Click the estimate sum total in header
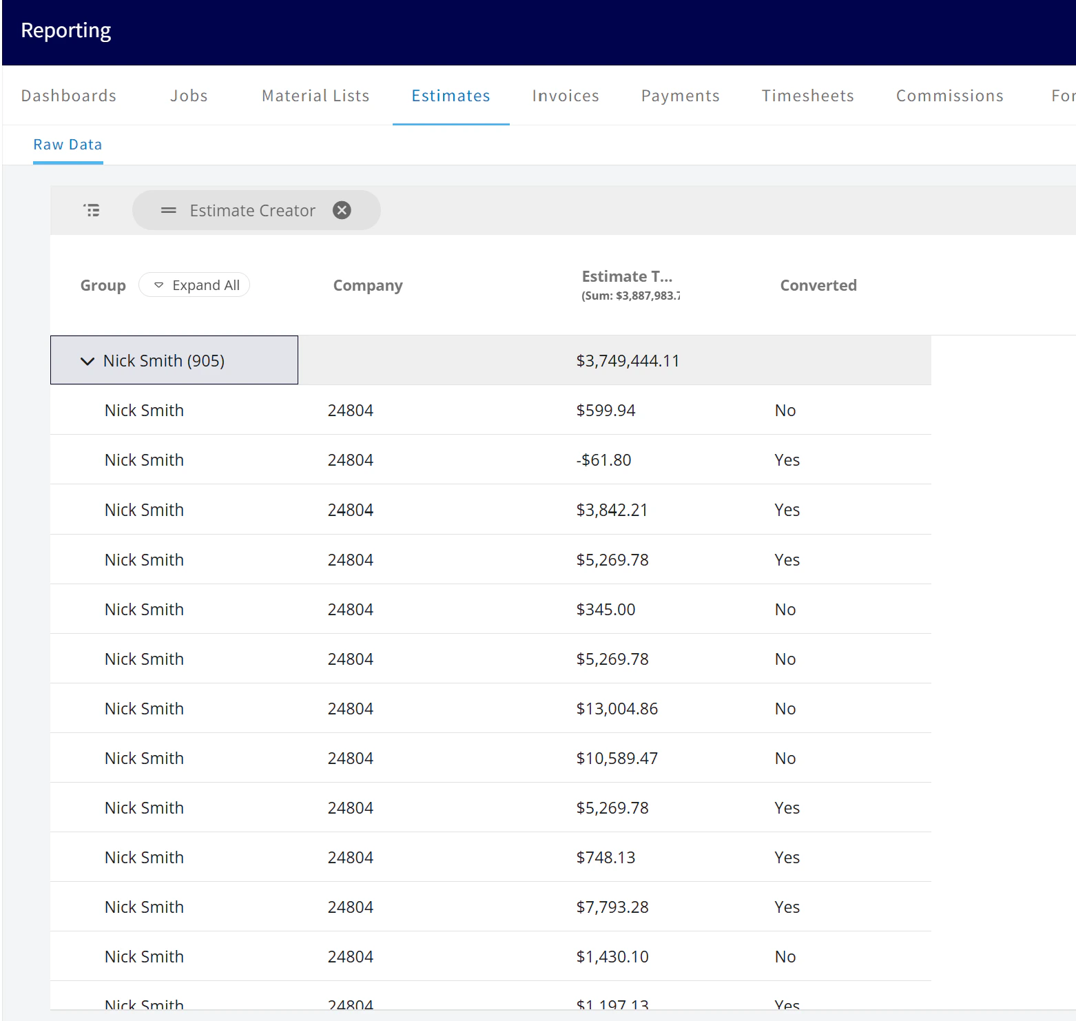The image size is (1076, 1021). pos(630,296)
